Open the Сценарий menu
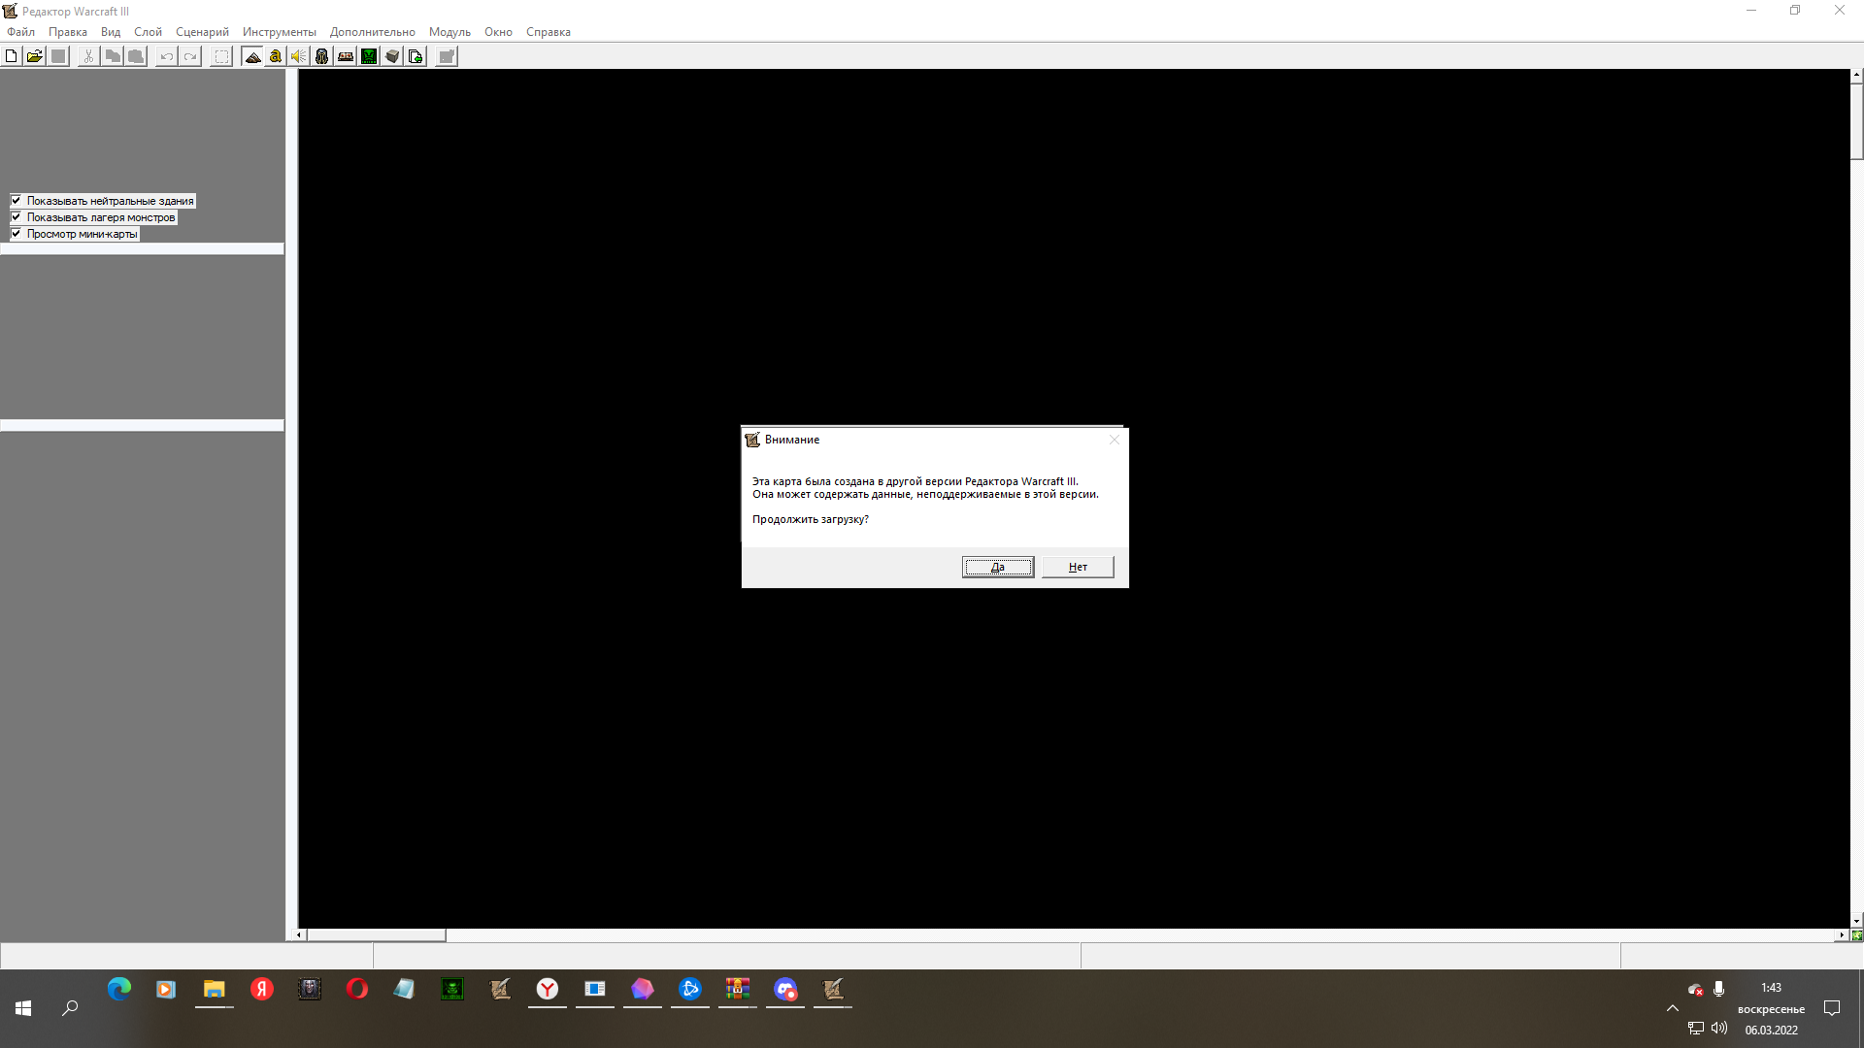The image size is (1864, 1048). click(202, 32)
